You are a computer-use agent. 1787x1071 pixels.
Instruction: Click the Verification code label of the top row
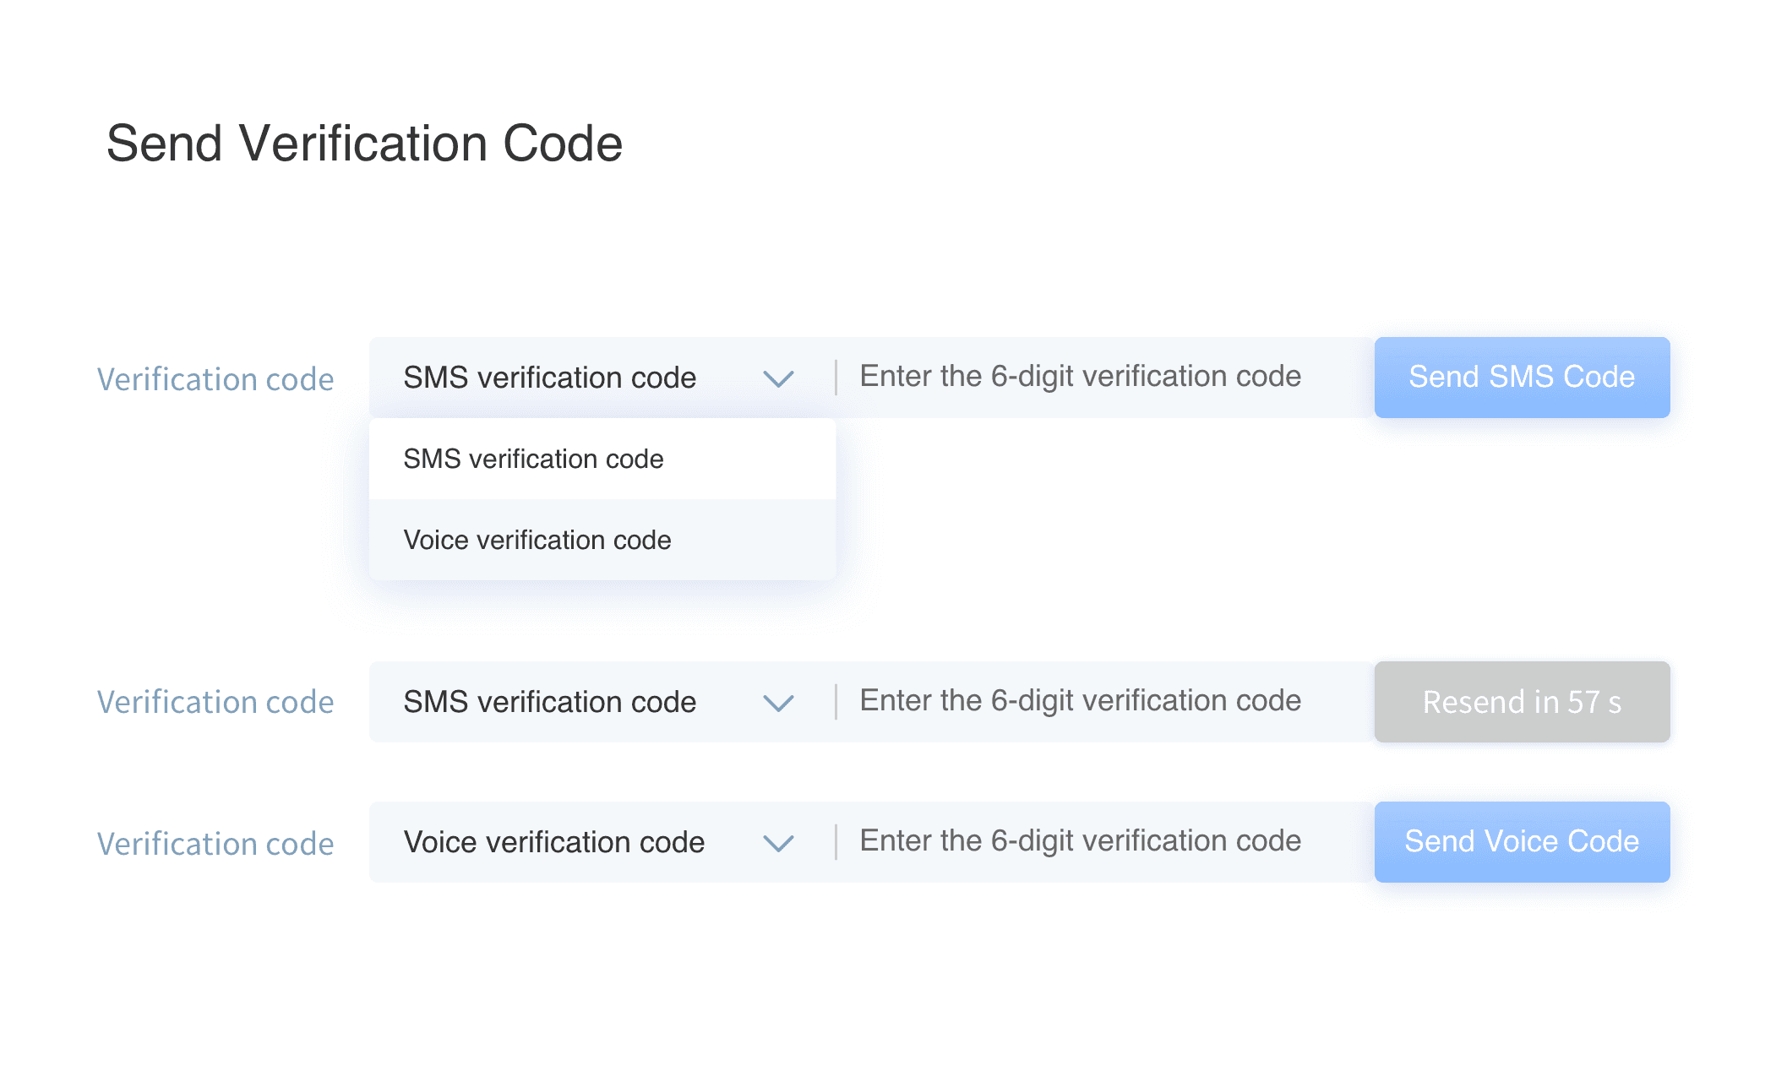[215, 379]
